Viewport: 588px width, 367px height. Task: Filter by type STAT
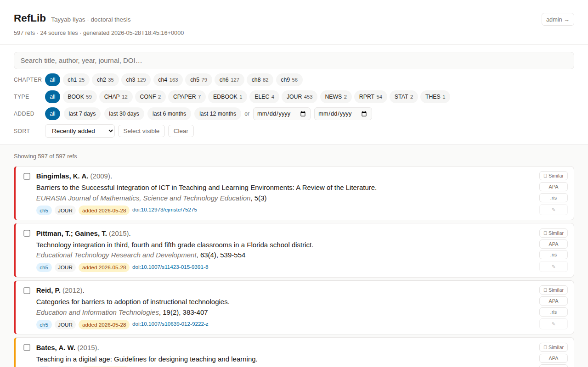pyautogui.click(x=404, y=97)
